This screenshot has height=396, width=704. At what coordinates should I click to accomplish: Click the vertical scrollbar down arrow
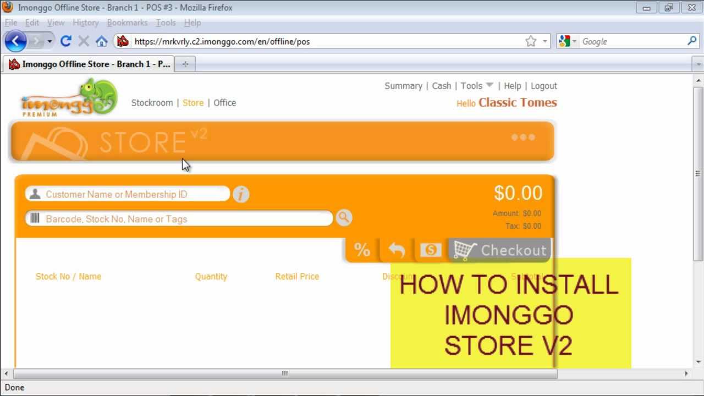(698, 362)
